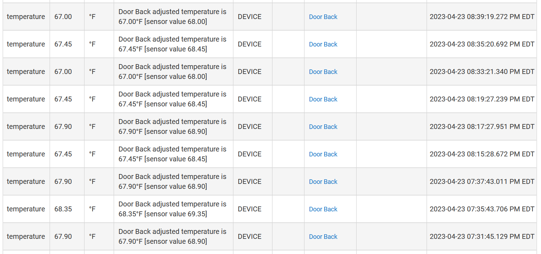Open Door Back link in 08:17:27 PM row
This screenshot has width=541, height=254.
[x=323, y=127]
